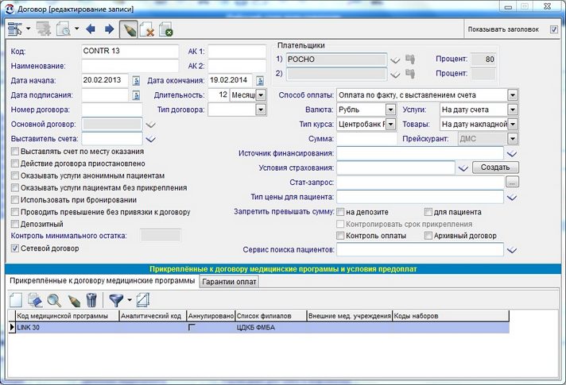Toggle the pencil edit mode icon

pos(129,29)
